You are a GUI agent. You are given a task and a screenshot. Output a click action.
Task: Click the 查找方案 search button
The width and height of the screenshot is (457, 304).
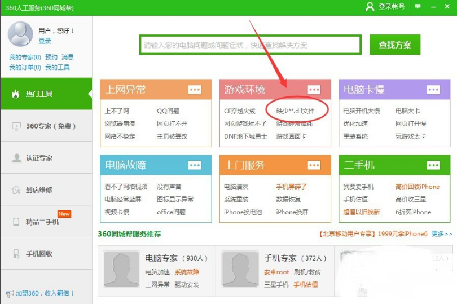(x=395, y=45)
